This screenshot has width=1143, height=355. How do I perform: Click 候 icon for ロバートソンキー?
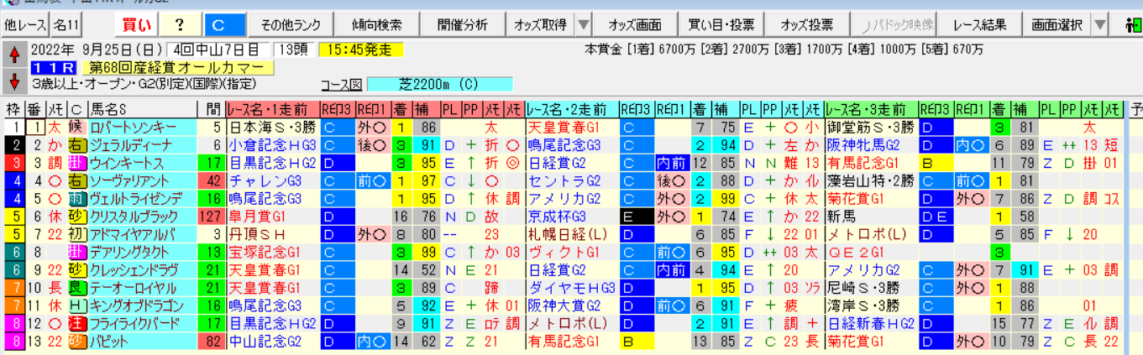(x=76, y=128)
